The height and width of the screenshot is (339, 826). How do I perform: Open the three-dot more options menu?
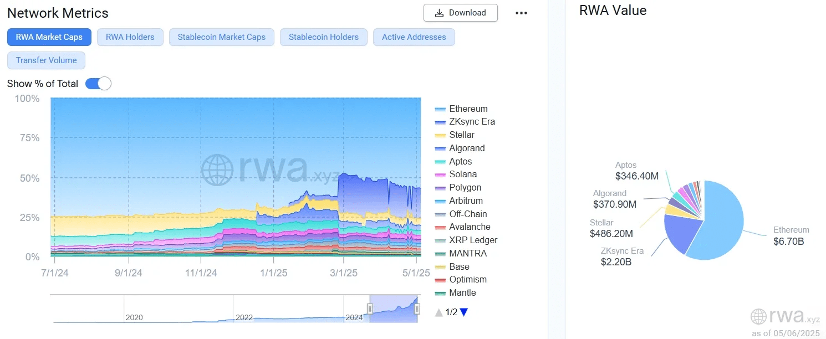pyautogui.click(x=521, y=13)
